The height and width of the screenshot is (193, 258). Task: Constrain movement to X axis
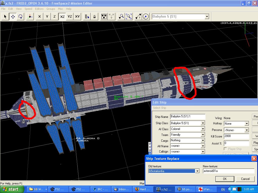40,17
